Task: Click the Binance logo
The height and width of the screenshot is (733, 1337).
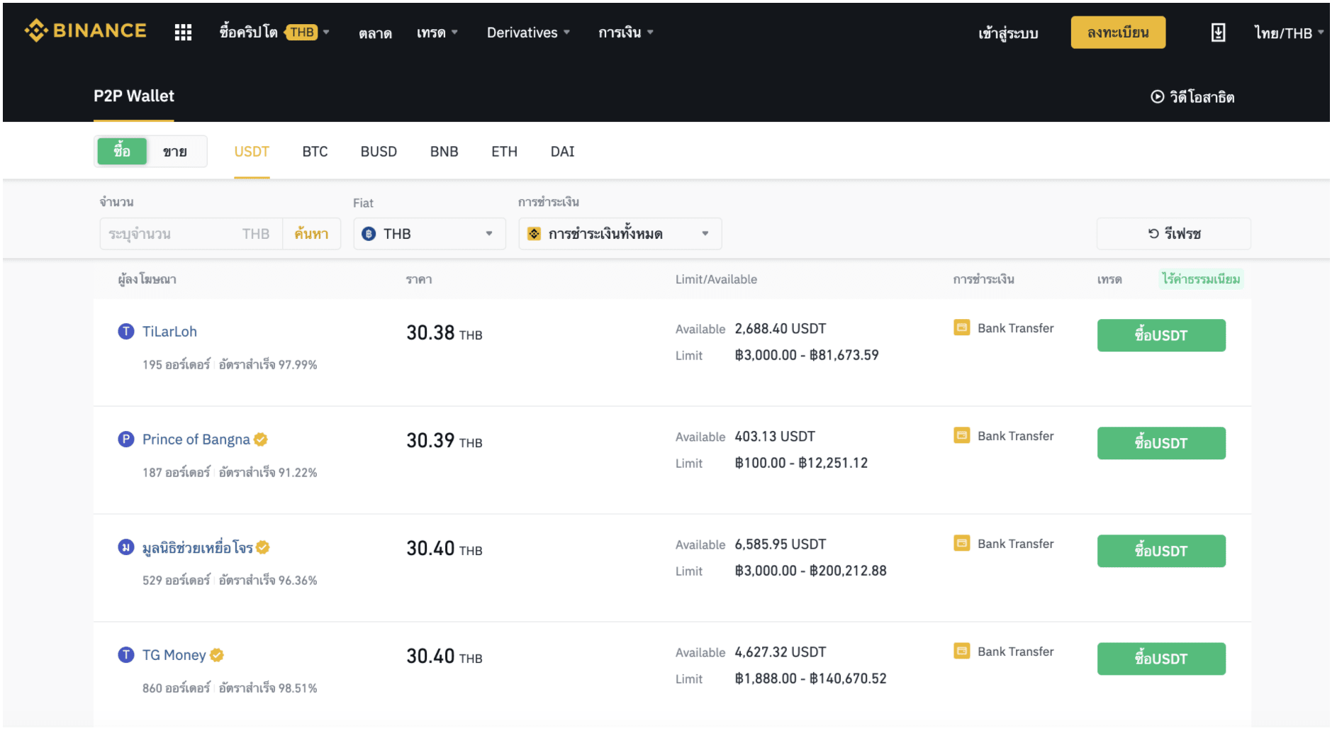Action: pos(85,31)
